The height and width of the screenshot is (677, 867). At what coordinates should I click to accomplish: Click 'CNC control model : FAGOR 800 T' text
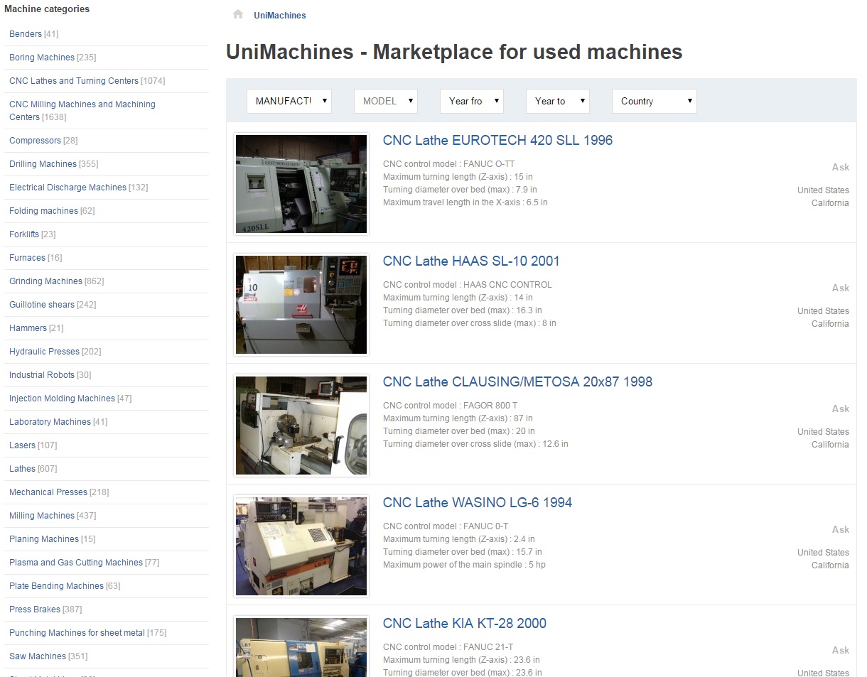(x=451, y=406)
